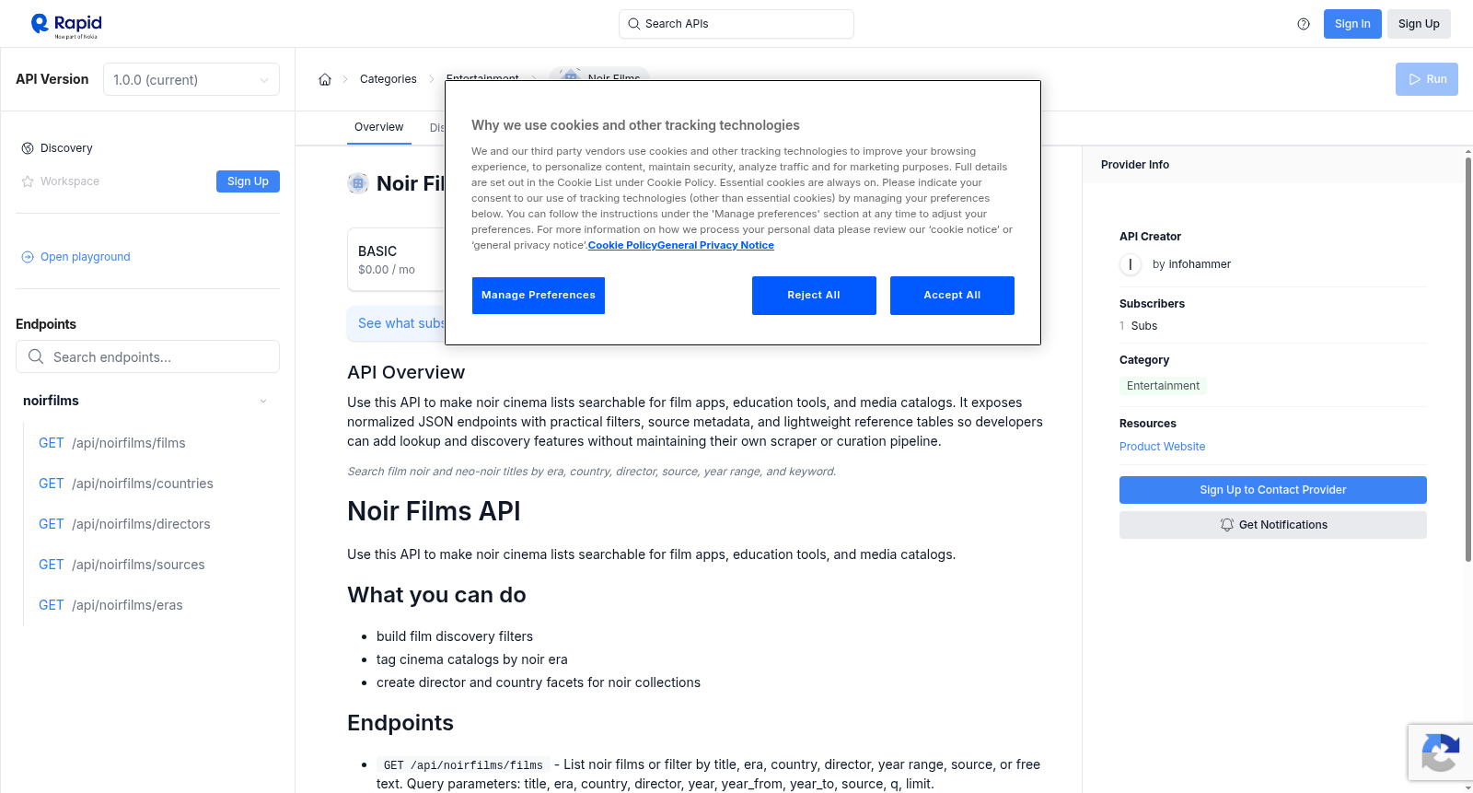Click the Entertainment category tag
This screenshot has width=1473, height=793.
[x=1163, y=386]
